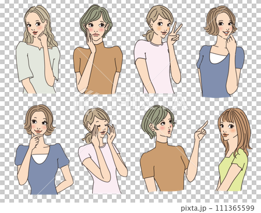
Task: Select the green-haired woman pointing her finger
Action: click(174, 149)
